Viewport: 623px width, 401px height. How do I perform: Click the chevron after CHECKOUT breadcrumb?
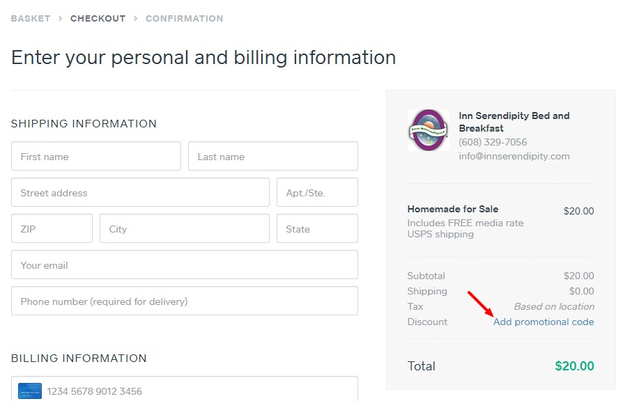[x=135, y=19]
